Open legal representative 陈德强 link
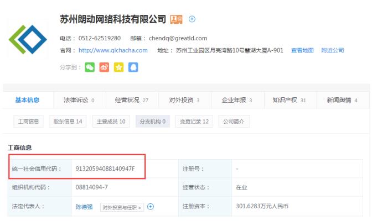 pos(85,207)
